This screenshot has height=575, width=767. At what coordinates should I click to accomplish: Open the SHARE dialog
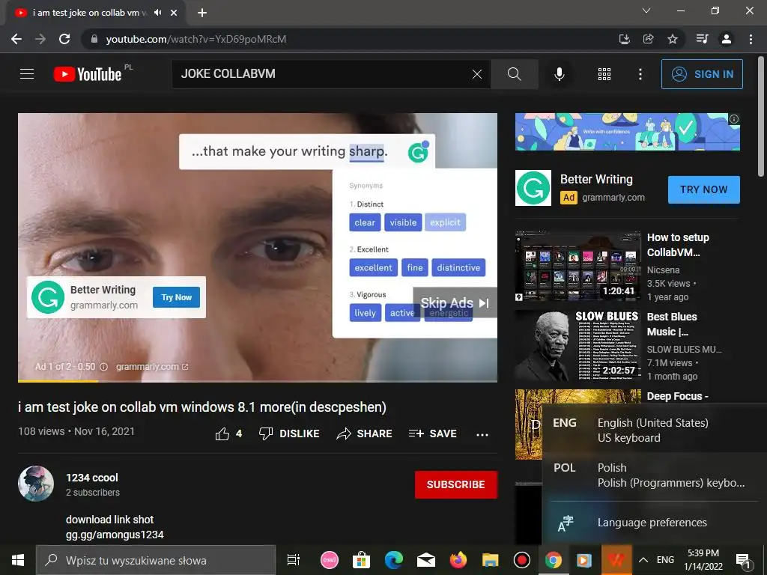pos(364,433)
